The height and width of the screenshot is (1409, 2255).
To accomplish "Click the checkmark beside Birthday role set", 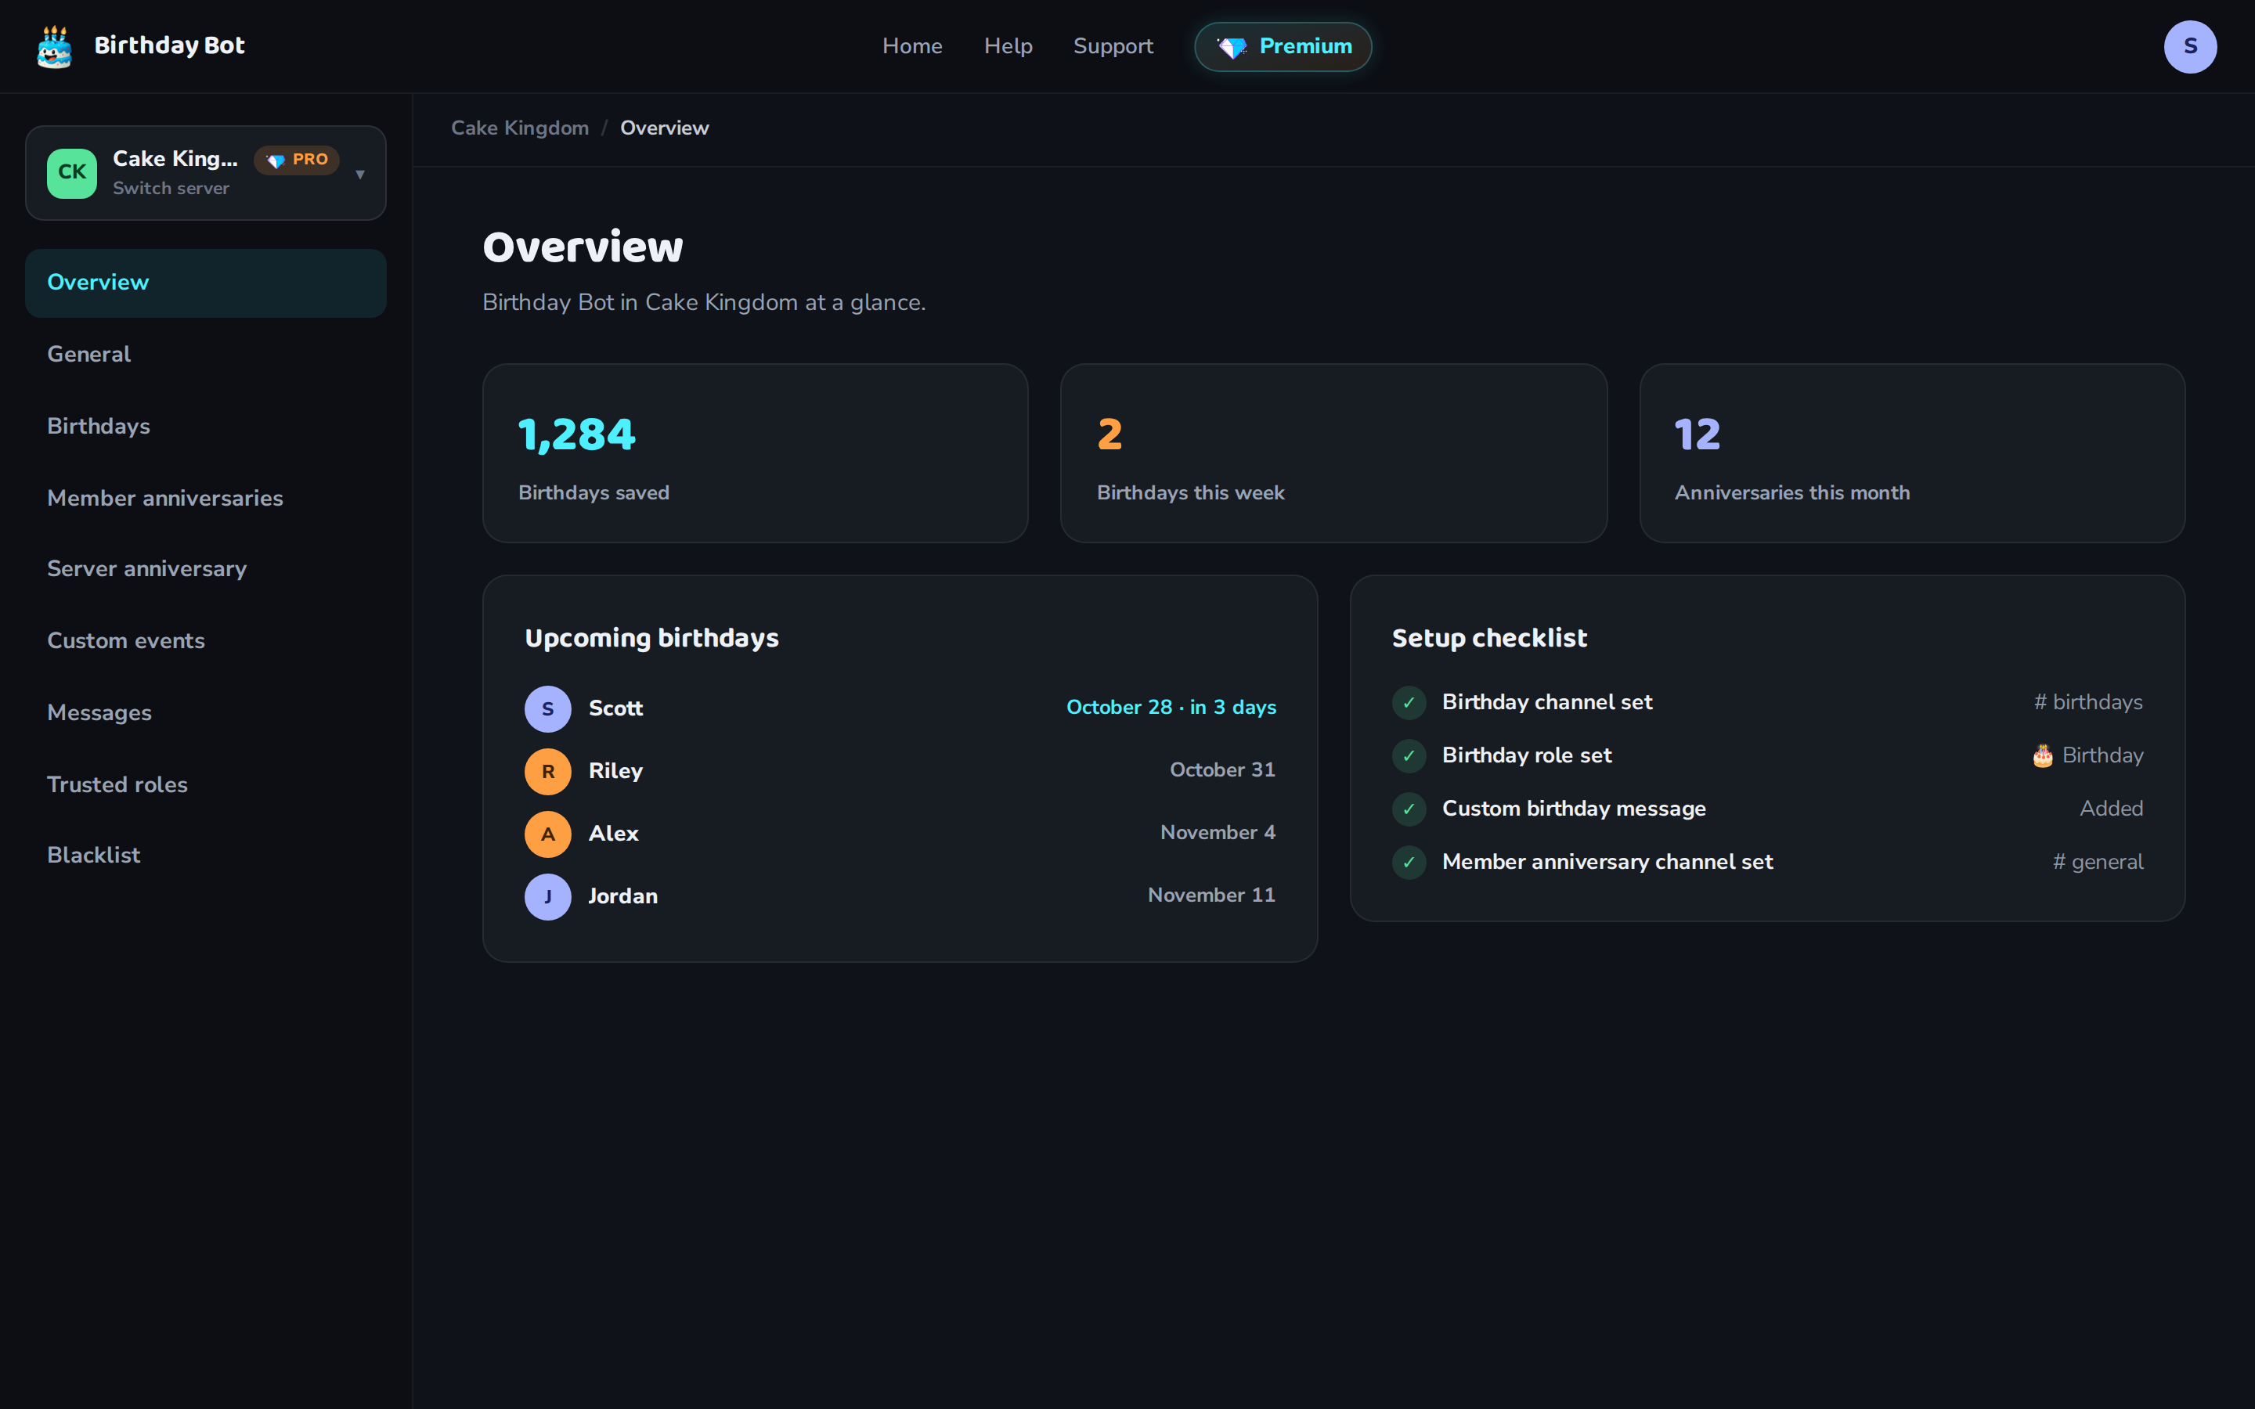I will [1409, 755].
